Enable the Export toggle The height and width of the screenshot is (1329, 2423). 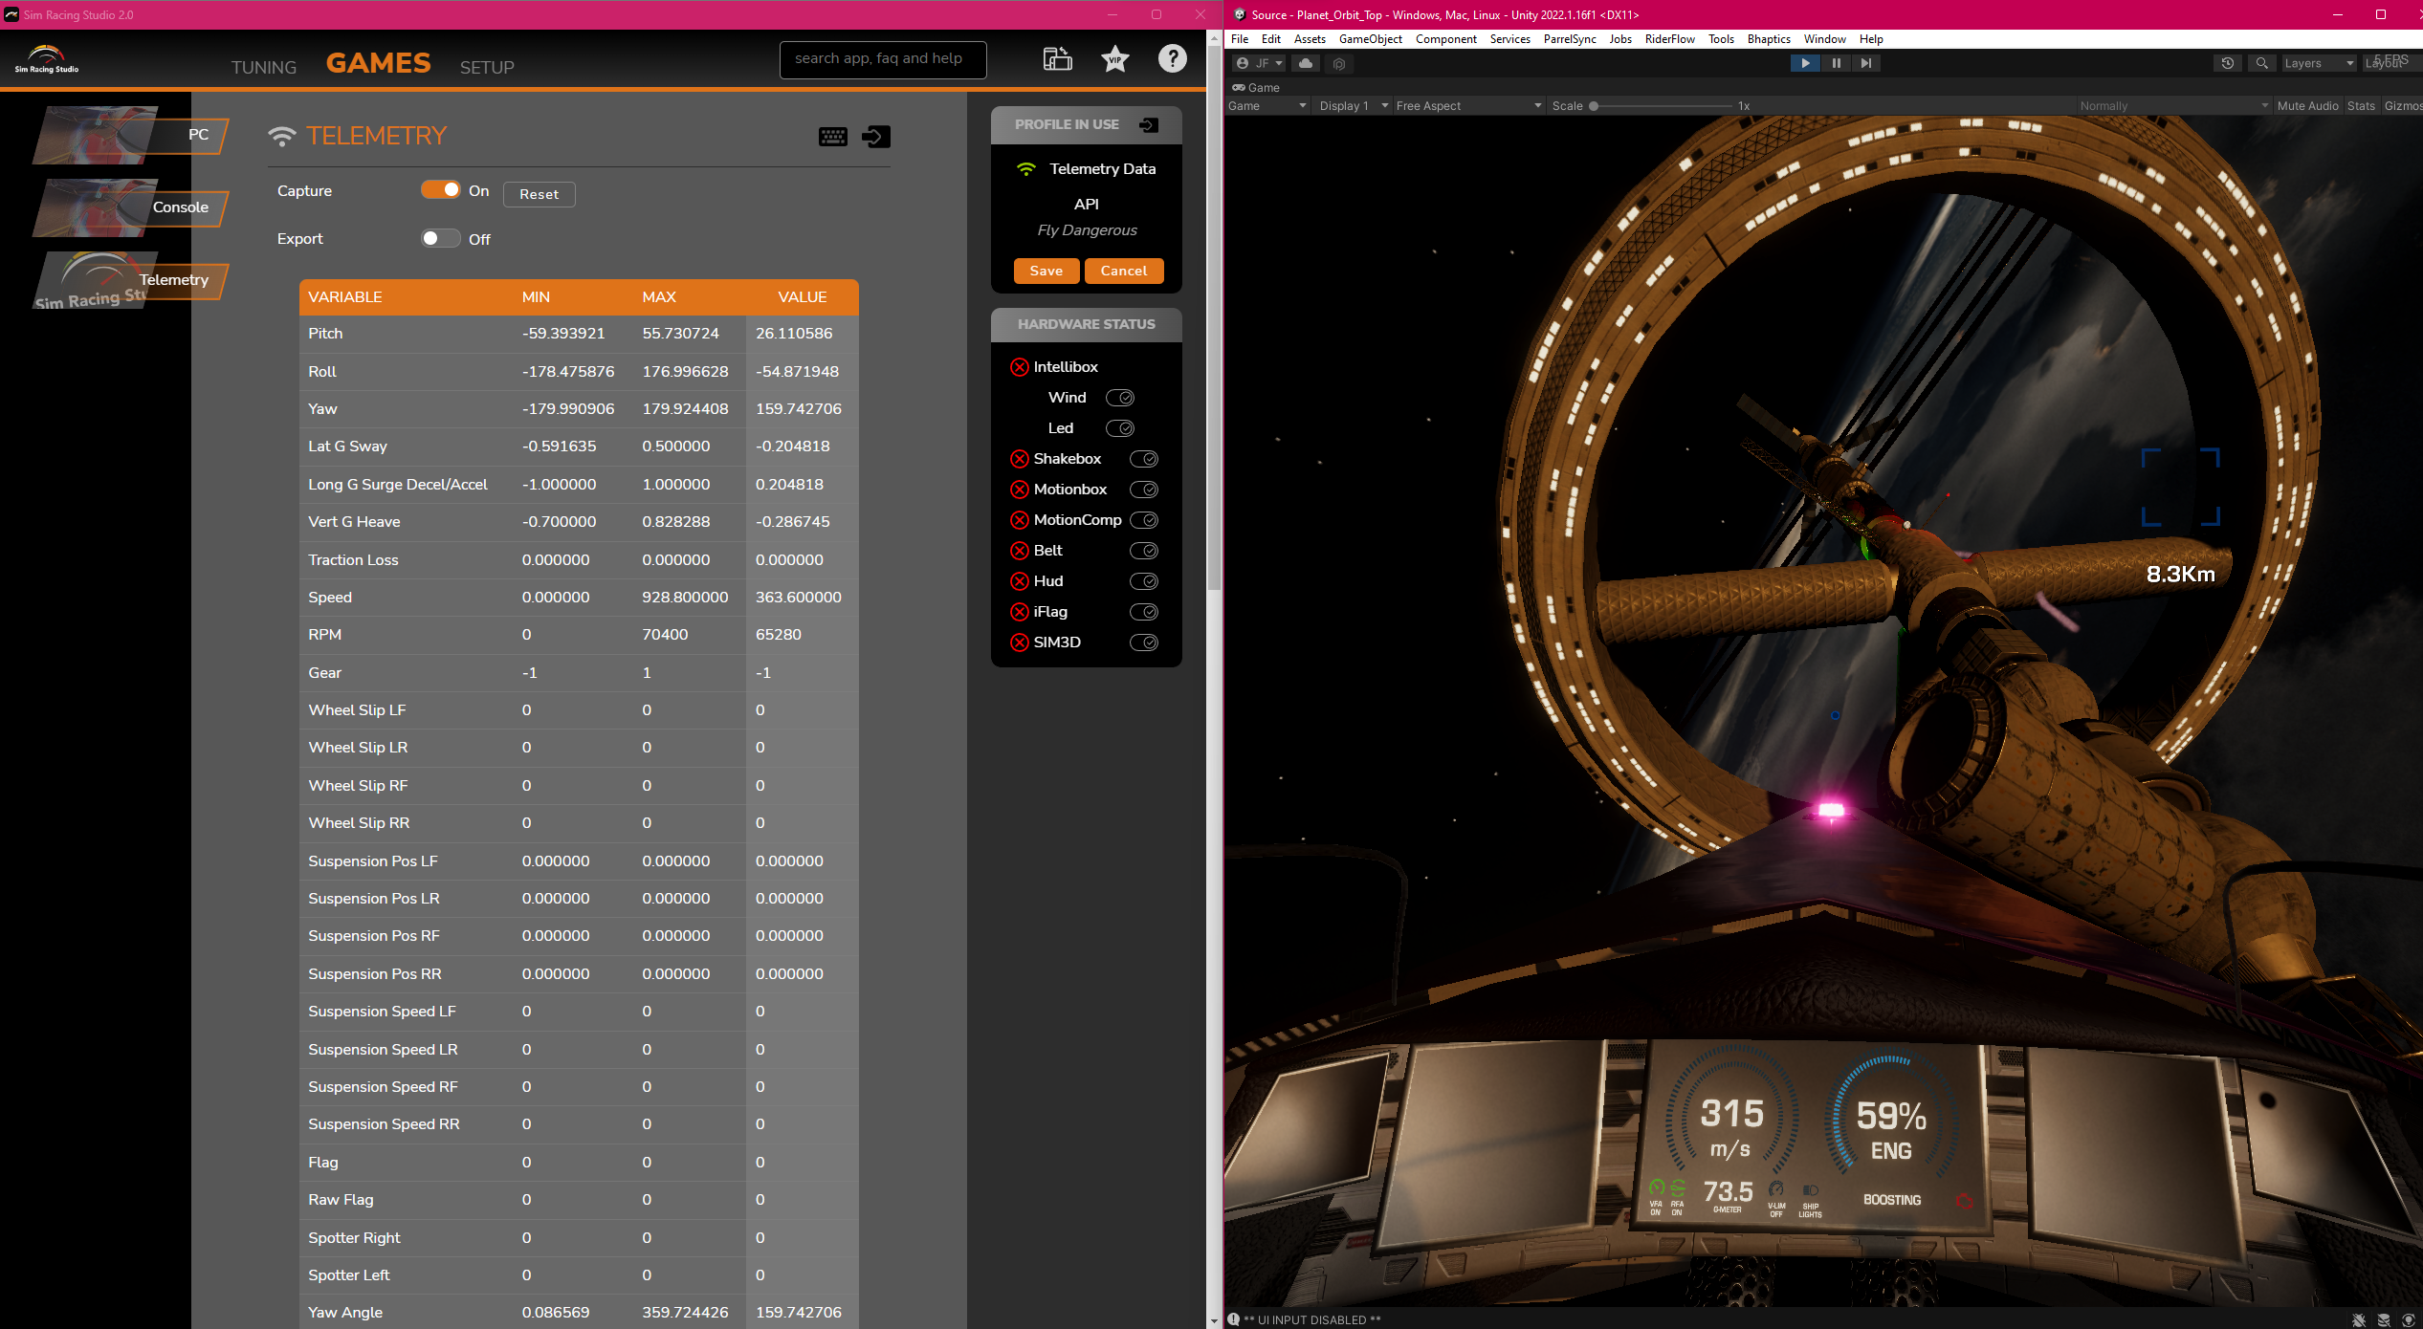(x=441, y=239)
